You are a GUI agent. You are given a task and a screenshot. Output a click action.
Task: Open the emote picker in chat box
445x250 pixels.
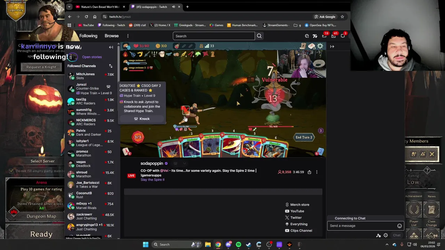399,226
